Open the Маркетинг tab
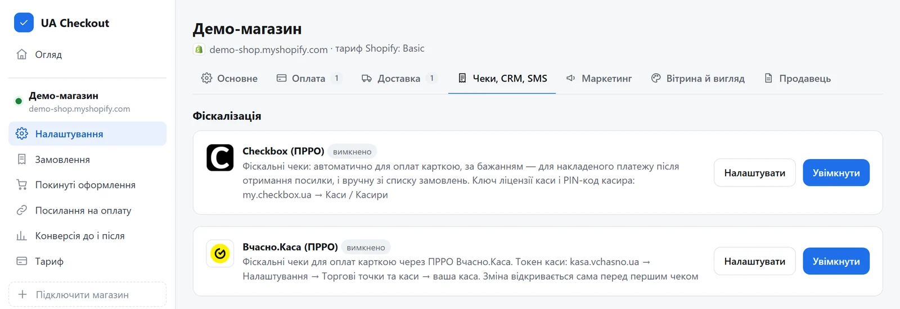This screenshot has width=900, height=309. pyautogui.click(x=599, y=78)
